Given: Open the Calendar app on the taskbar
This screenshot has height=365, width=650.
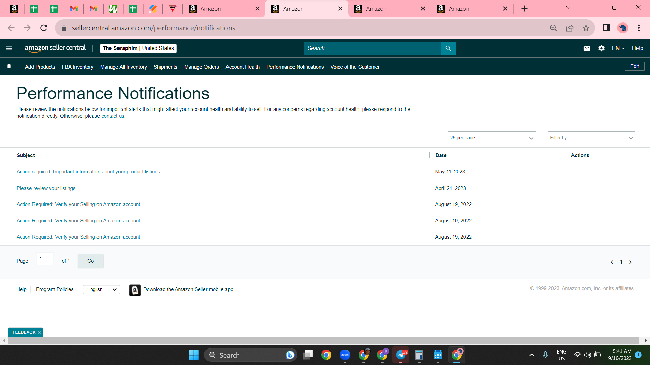Looking at the screenshot, I should coord(438,355).
